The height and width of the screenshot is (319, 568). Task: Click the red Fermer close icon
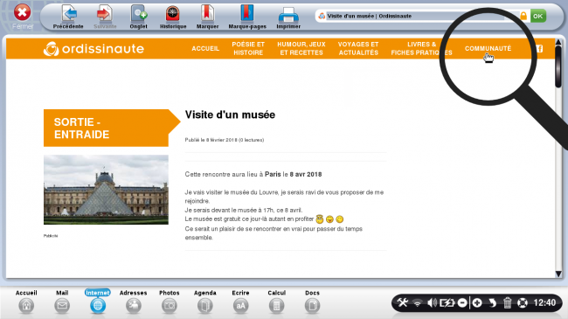click(x=22, y=12)
